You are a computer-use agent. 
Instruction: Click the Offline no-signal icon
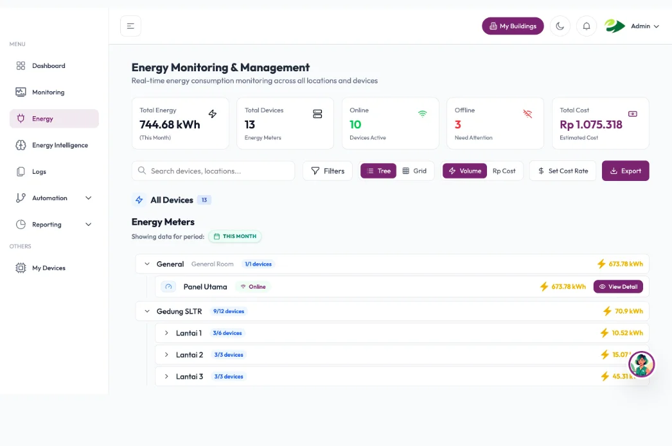pos(527,114)
